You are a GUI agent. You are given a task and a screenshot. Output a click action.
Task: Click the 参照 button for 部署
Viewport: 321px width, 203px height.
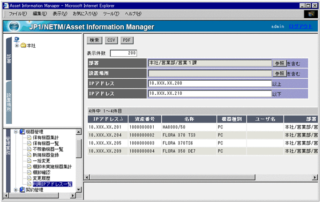click(279, 63)
